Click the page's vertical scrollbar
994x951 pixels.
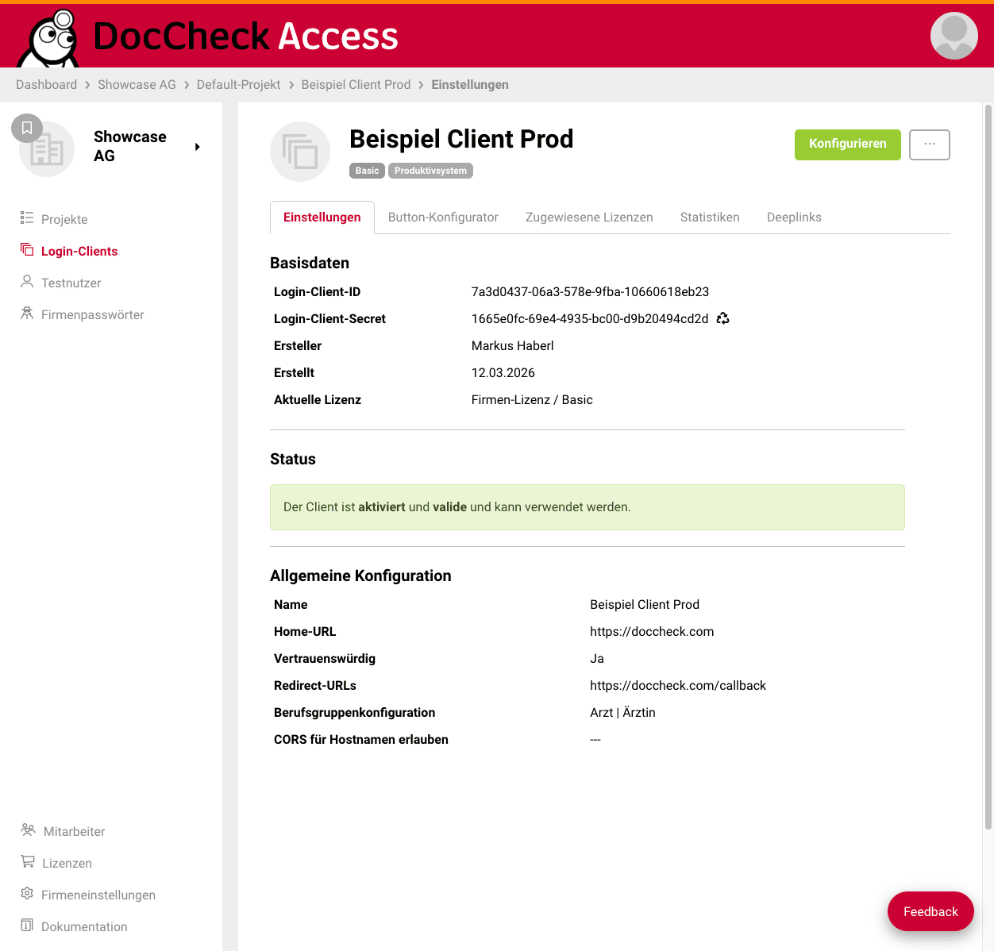(988, 468)
